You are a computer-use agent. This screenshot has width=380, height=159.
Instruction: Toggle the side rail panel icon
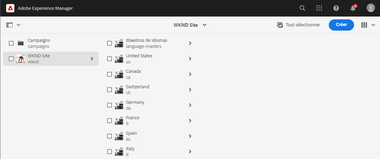coord(9,25)
